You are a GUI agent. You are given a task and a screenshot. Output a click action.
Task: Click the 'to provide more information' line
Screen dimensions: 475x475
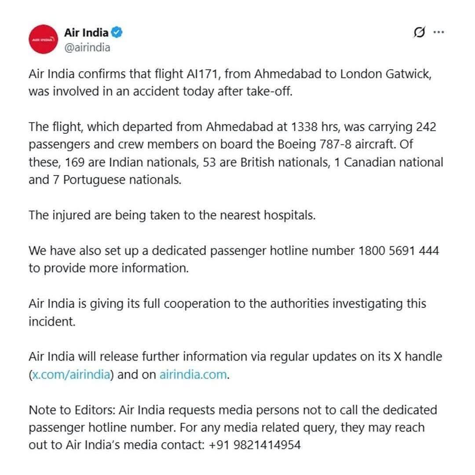pos(109,268)
